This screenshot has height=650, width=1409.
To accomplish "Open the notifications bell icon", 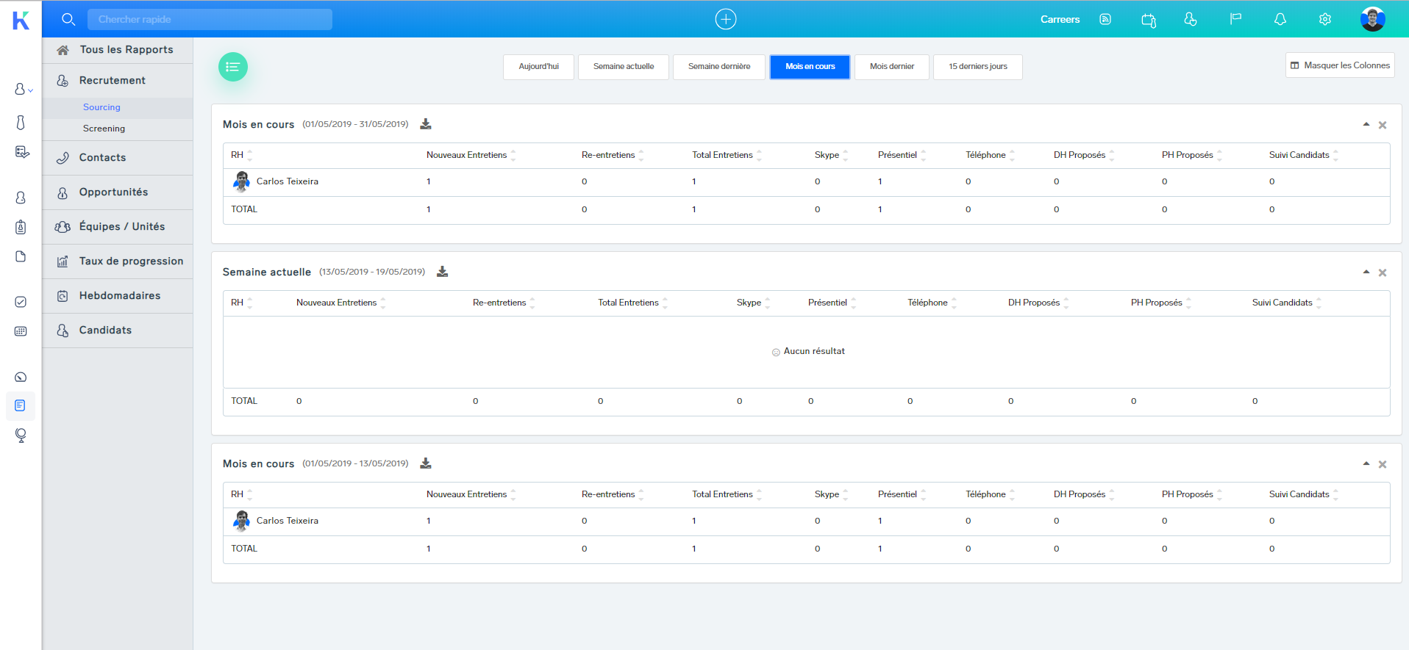I will [1280, 19].
